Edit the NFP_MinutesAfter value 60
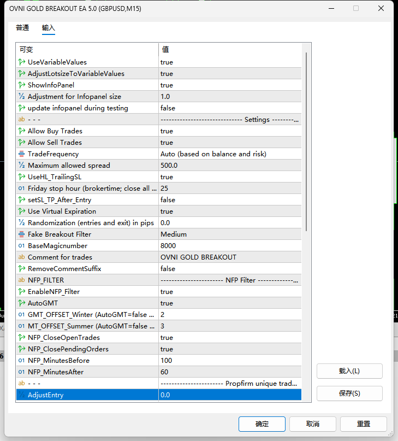Image resolution: width=398 pixels, height=441 pixels. (230, 372)
